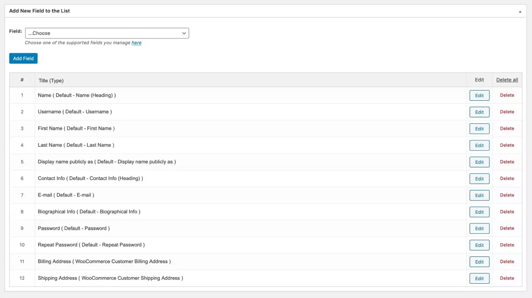This screenshot has height=298, width=532.
Task: Delete the Billing Address field
Action: (507, 261)
